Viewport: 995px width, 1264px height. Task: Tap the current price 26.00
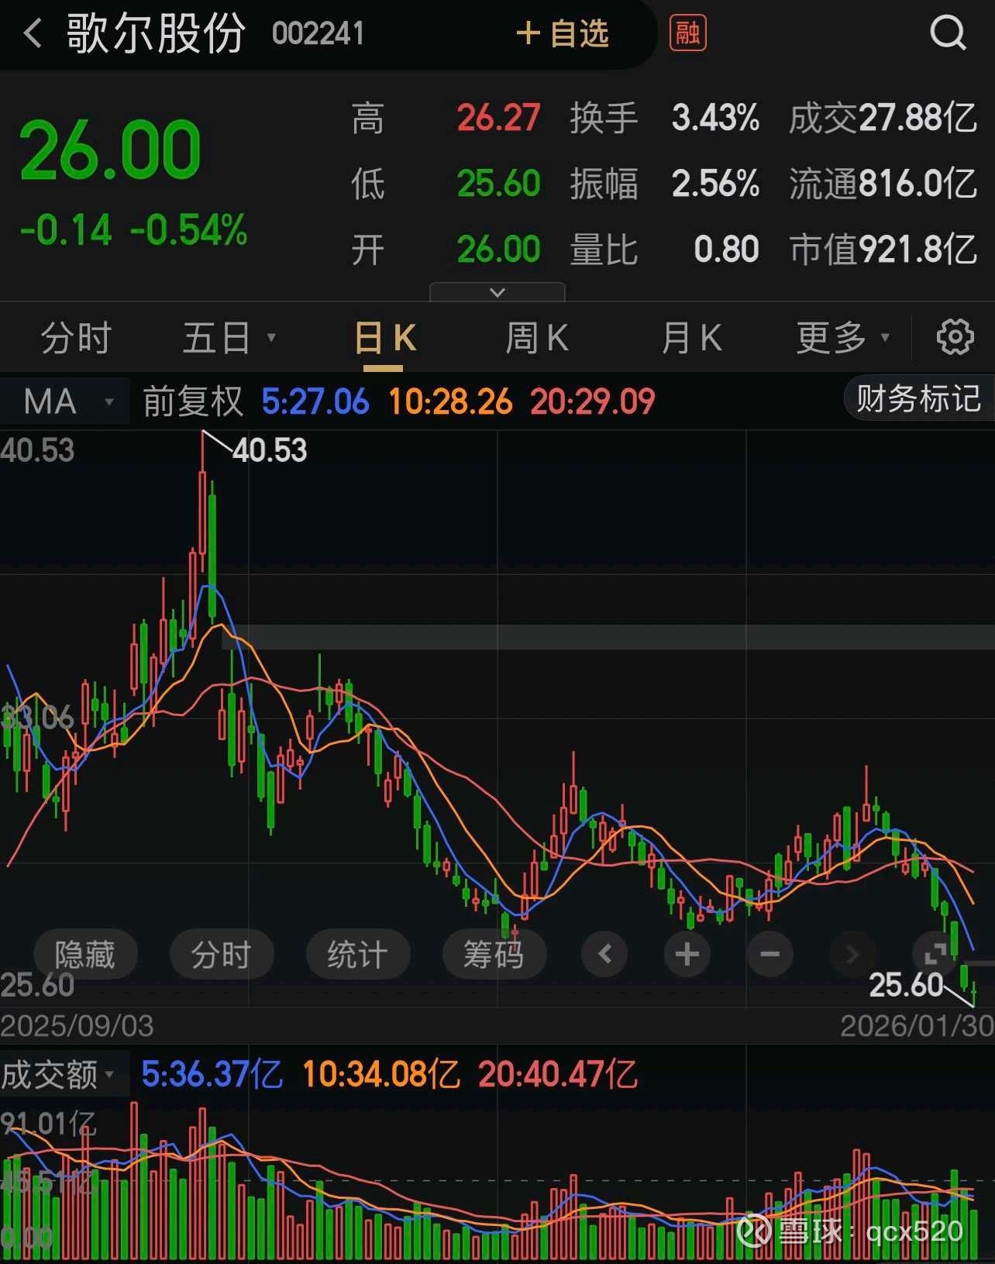click(110, 150)
